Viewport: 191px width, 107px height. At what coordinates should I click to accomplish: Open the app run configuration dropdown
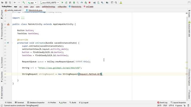click(32, 3)
